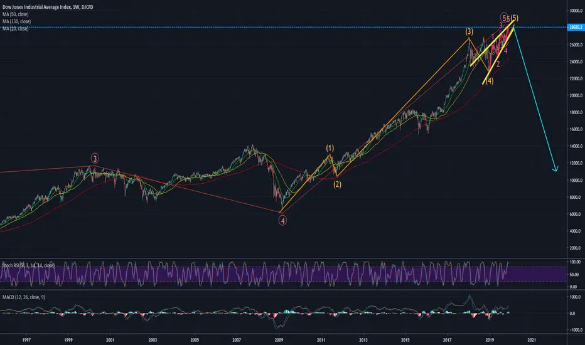Select the MA (150, close) indicator legend

[x=16, y=21]
